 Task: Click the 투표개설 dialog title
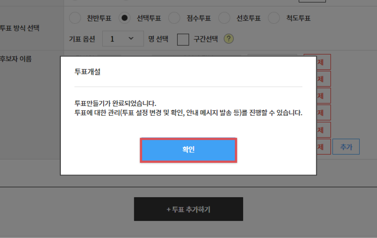coord(87,72)
